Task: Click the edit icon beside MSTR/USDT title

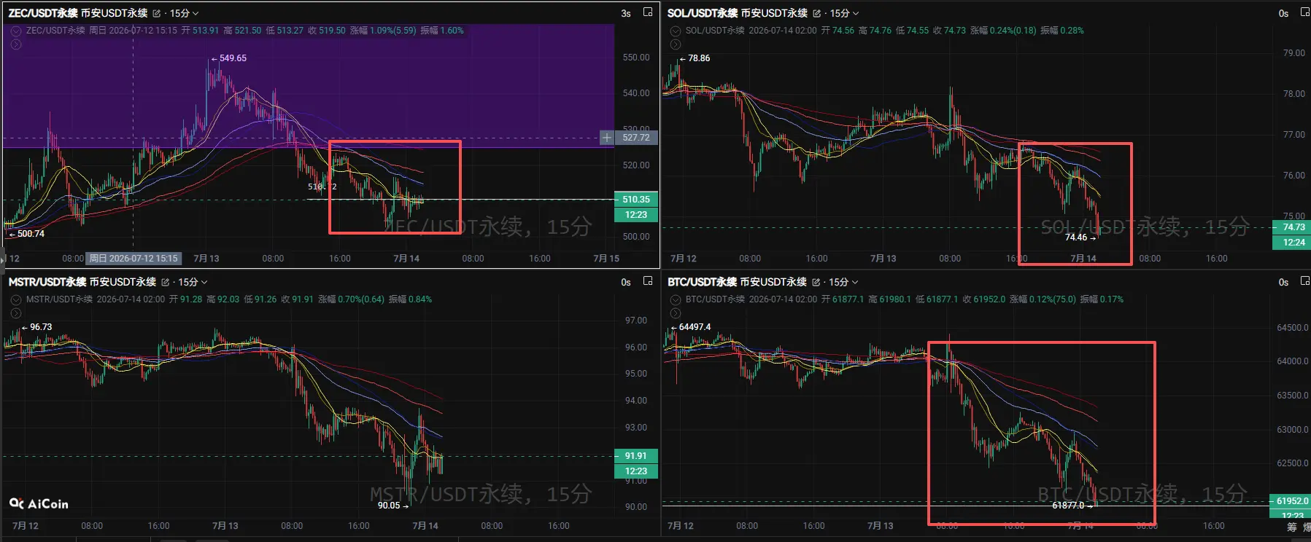Action: (166, 282)
